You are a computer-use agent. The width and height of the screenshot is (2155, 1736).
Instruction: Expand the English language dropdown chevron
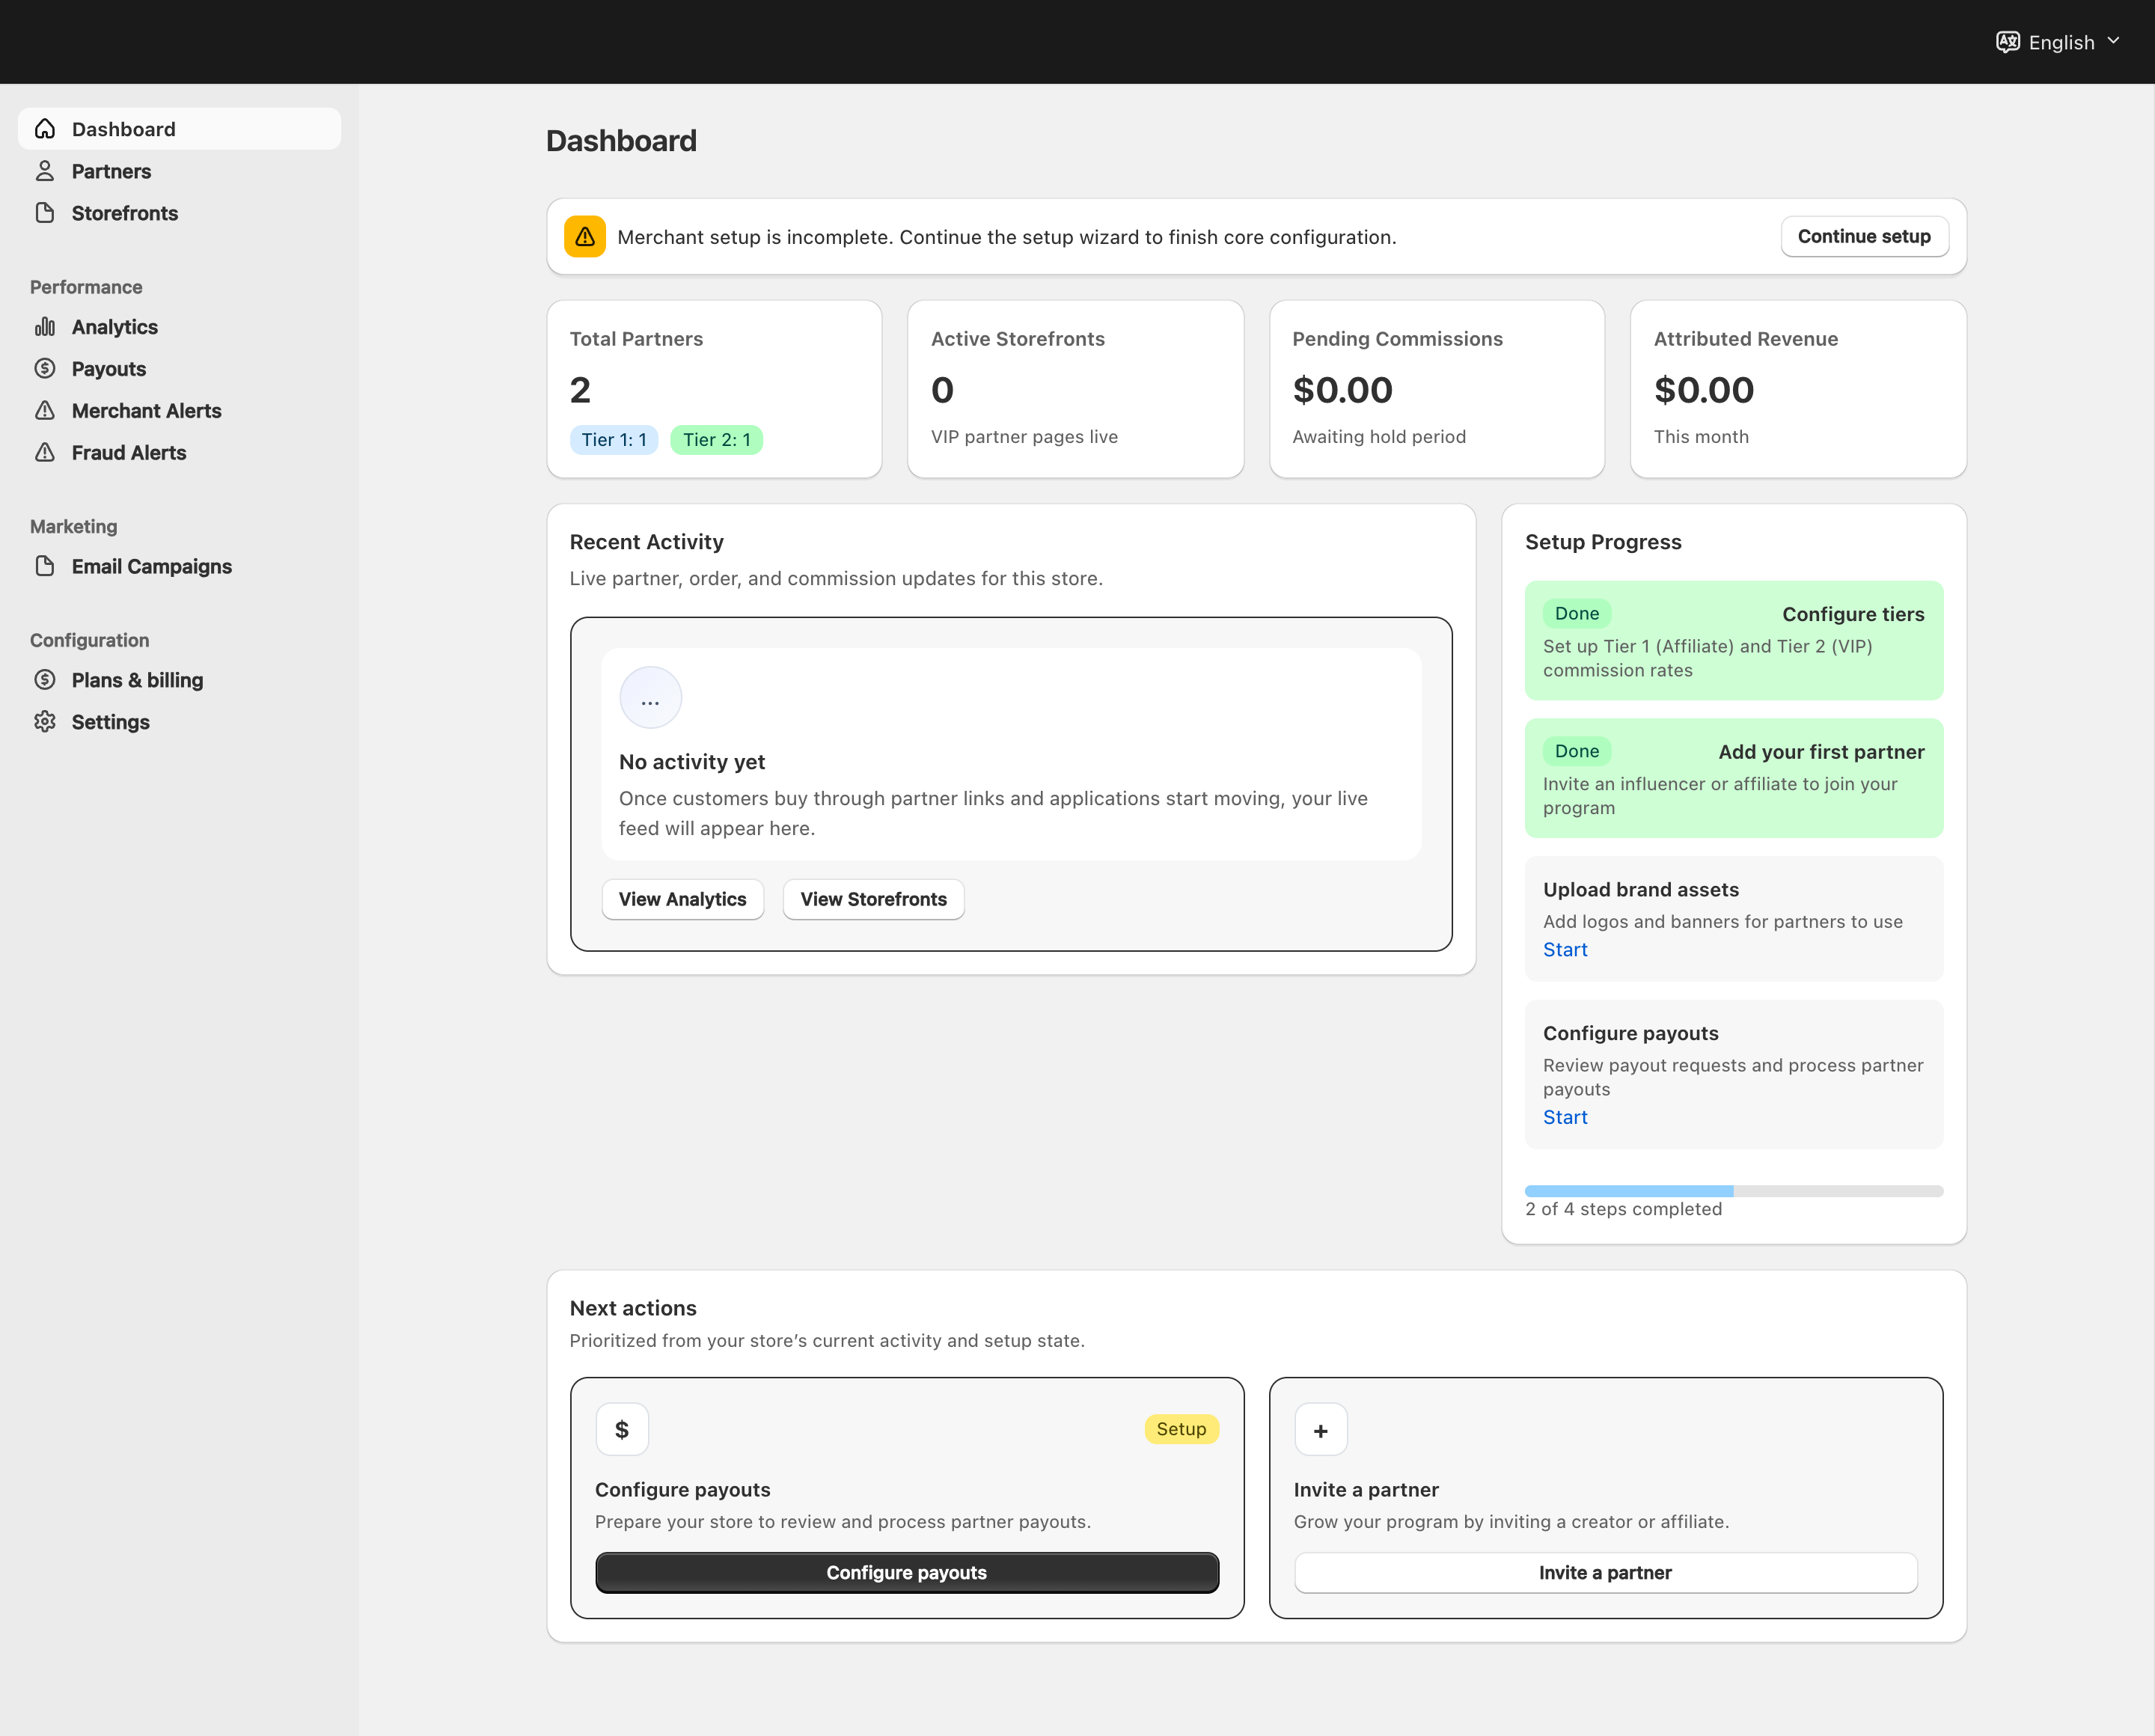(2114, 41)
